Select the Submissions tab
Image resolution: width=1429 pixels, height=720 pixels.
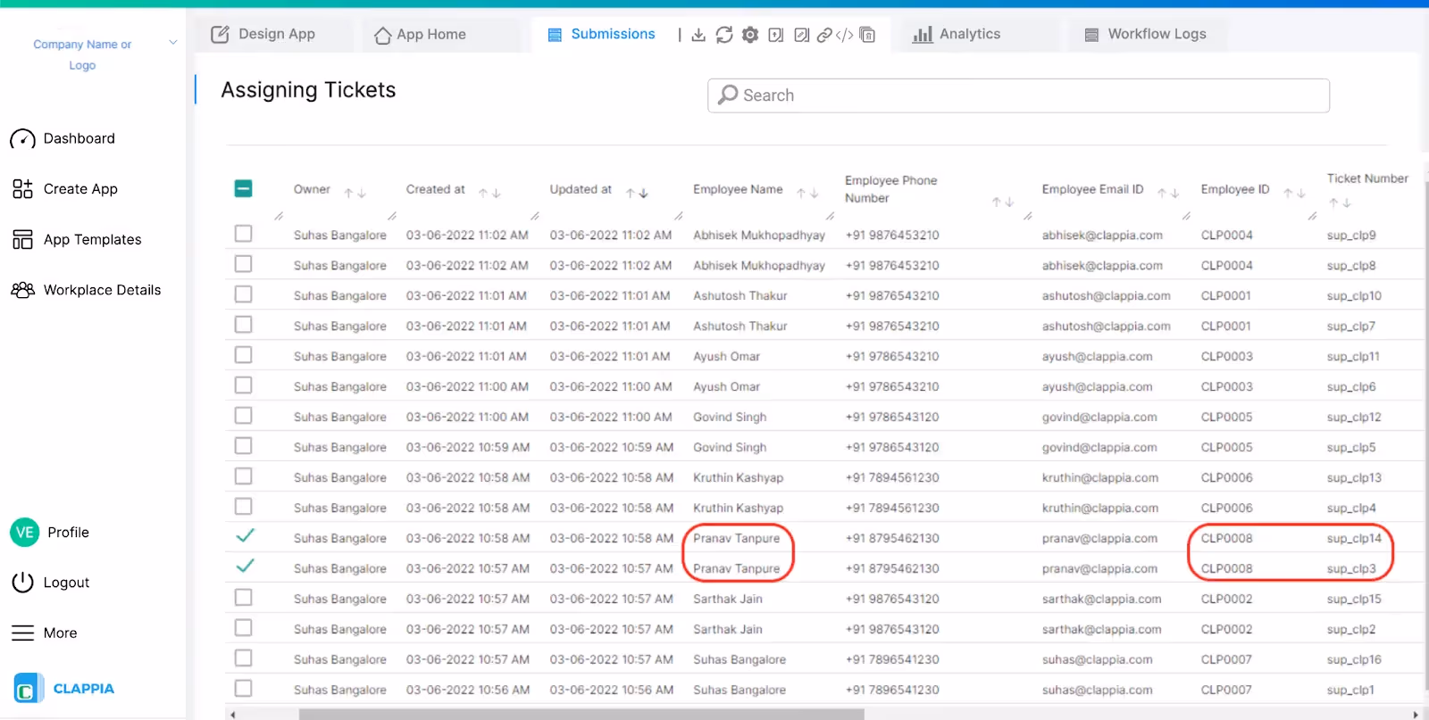(x=601, y=34)
